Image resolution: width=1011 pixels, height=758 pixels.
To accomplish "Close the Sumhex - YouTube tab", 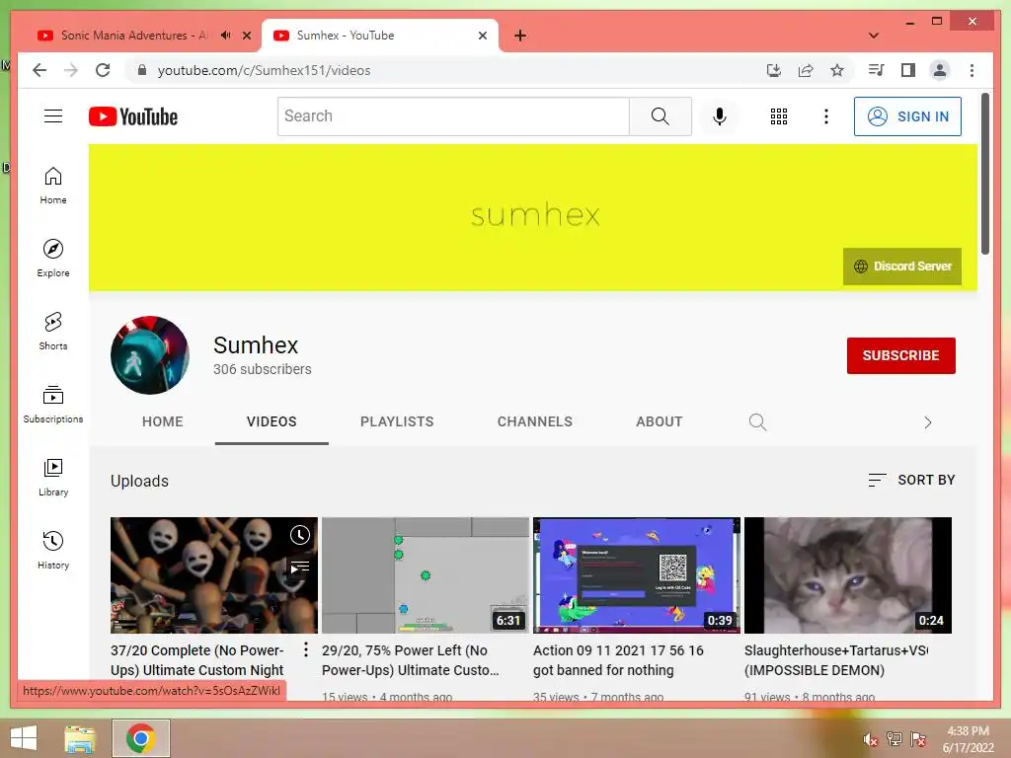I will (482, 36).
